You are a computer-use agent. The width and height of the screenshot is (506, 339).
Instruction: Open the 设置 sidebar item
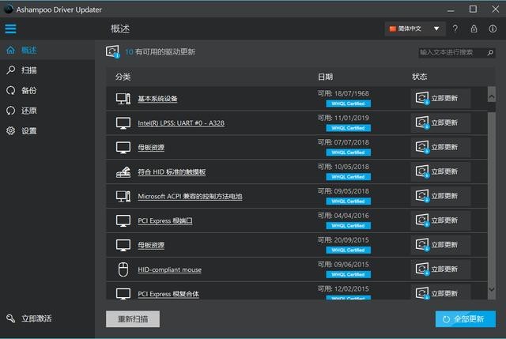[47, 130]
